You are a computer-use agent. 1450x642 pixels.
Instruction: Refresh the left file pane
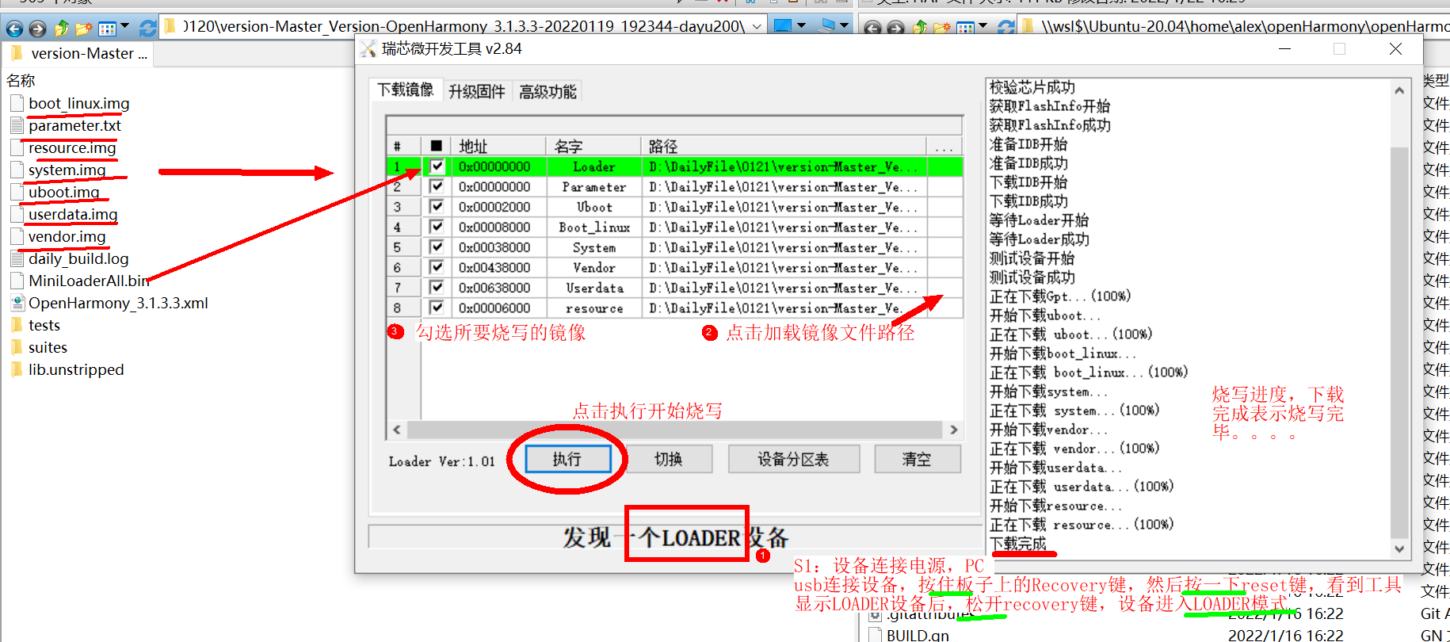coord(147,29)
